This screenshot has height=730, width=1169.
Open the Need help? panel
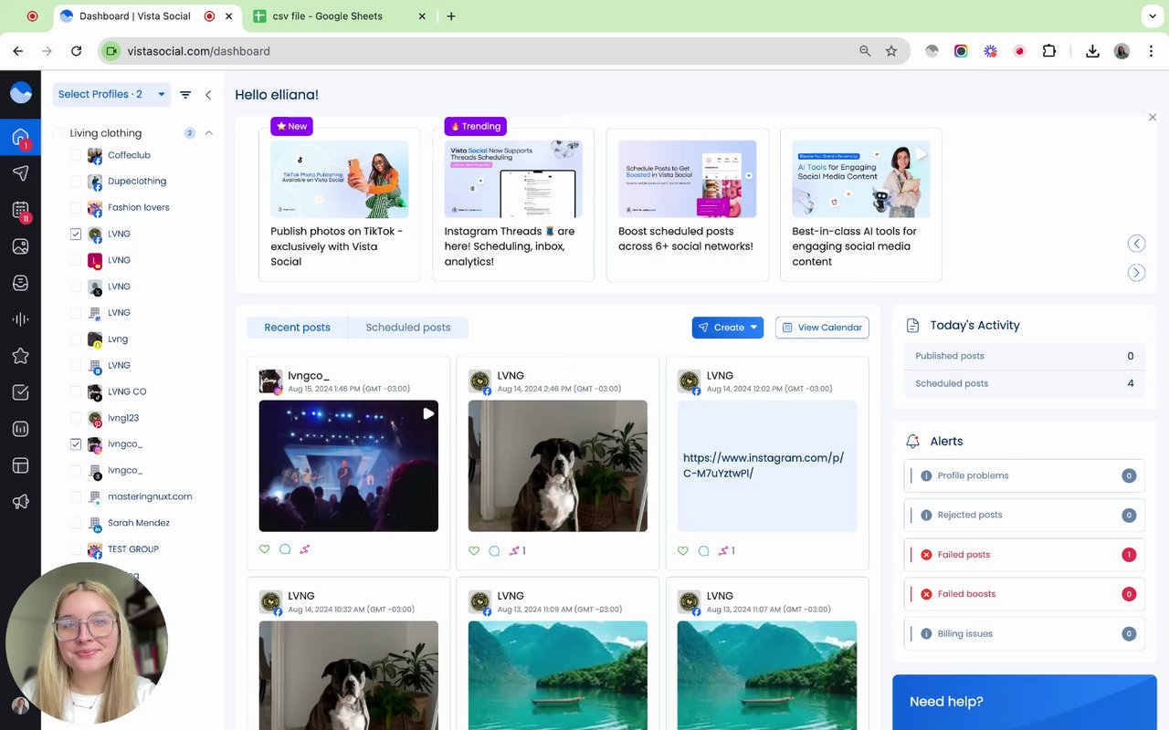pos(1024,702)
